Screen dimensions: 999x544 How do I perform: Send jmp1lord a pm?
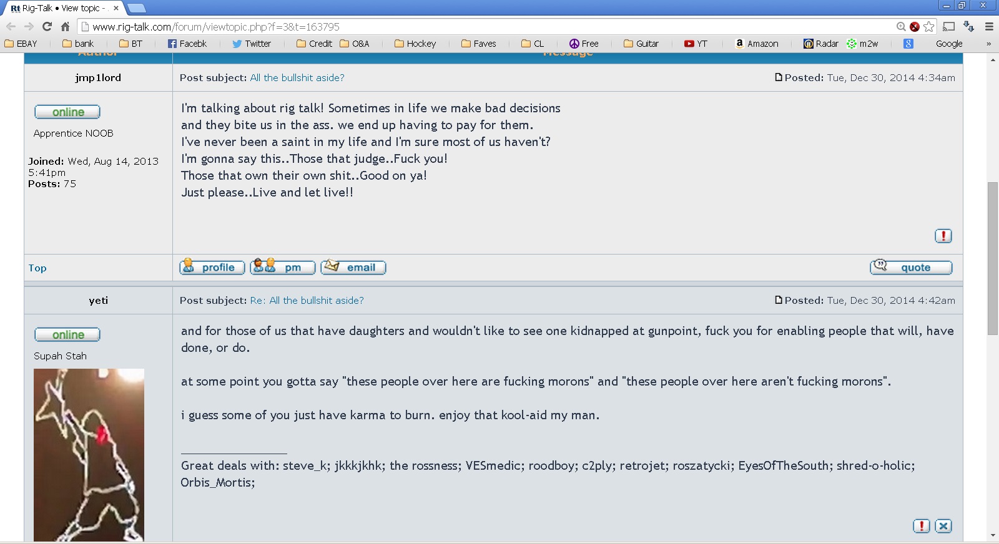click(x=283, y=267)
